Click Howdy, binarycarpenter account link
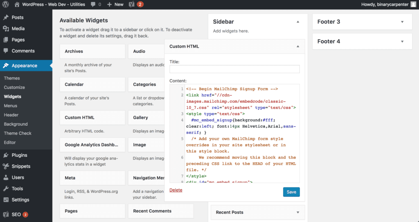The image size is (419, 222). coord(385,4)
